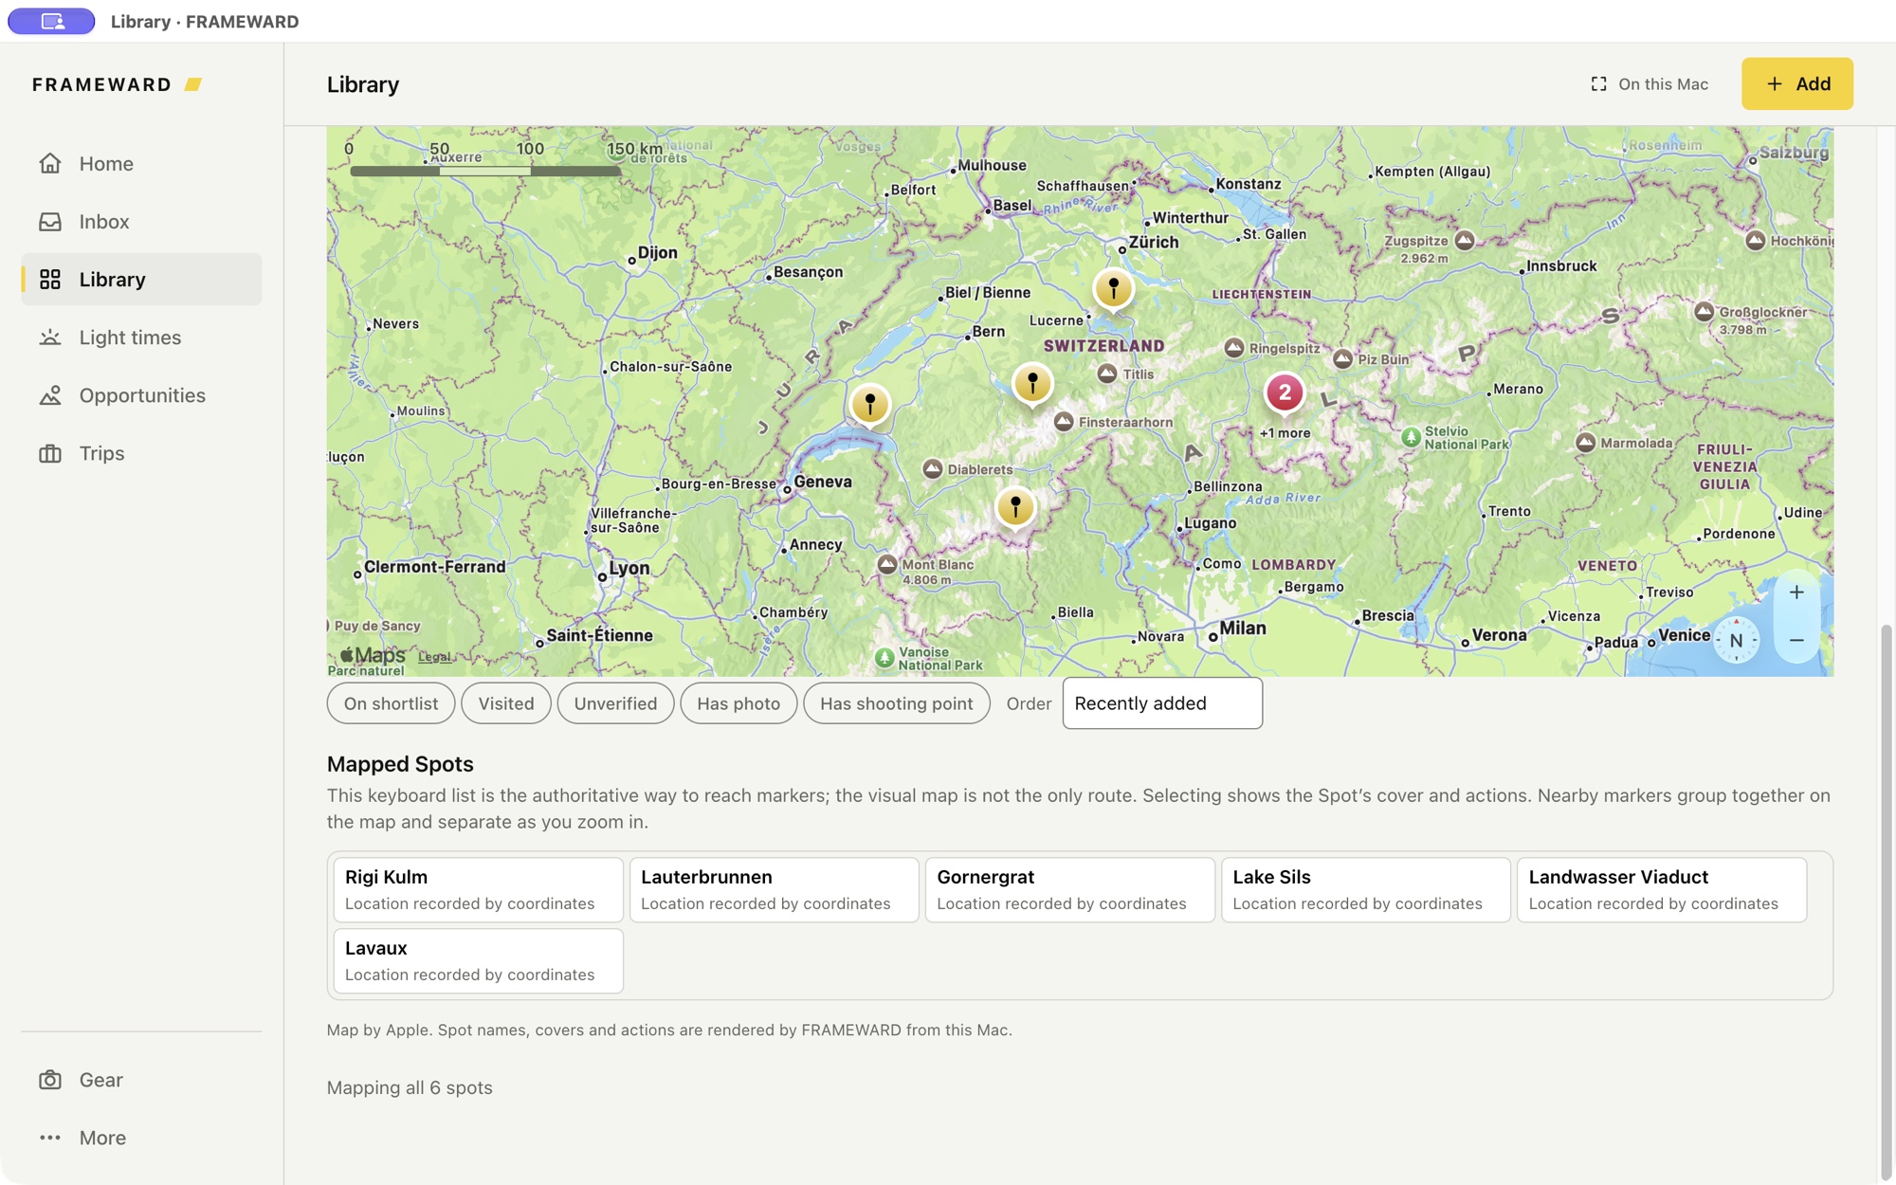This screenshot has height=1185, width=1896.
Task: Open the Trips section
Action: pyautogui.click(x=141, y=452)
